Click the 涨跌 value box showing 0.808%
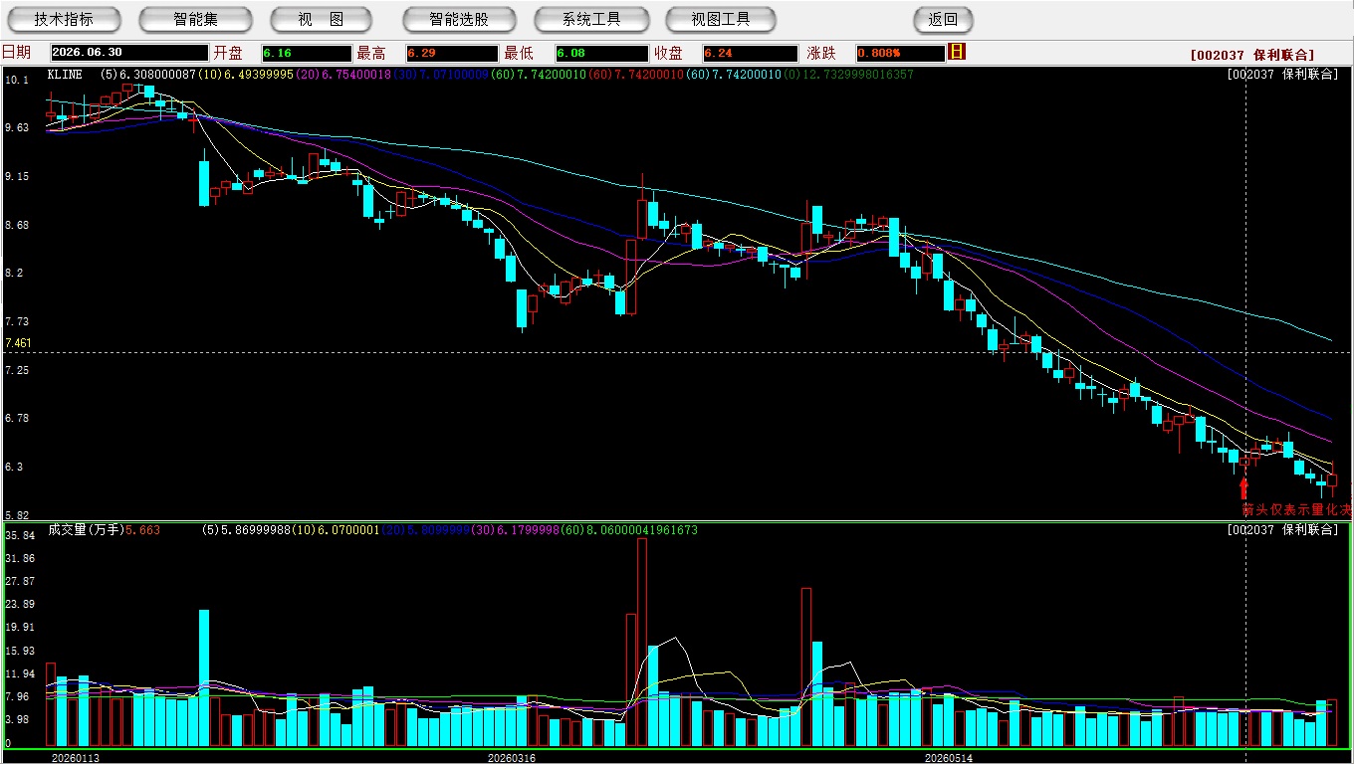This screenshot has width=1354, height=764. (x=900, y=53)
